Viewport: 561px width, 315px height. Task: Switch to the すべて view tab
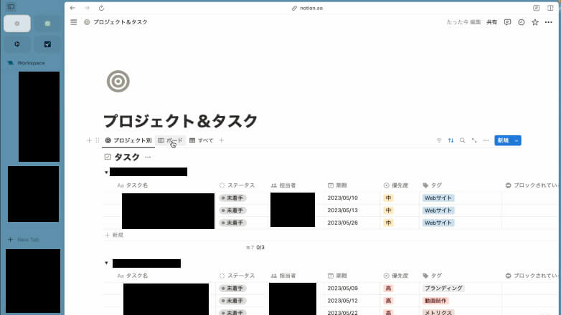201,140
